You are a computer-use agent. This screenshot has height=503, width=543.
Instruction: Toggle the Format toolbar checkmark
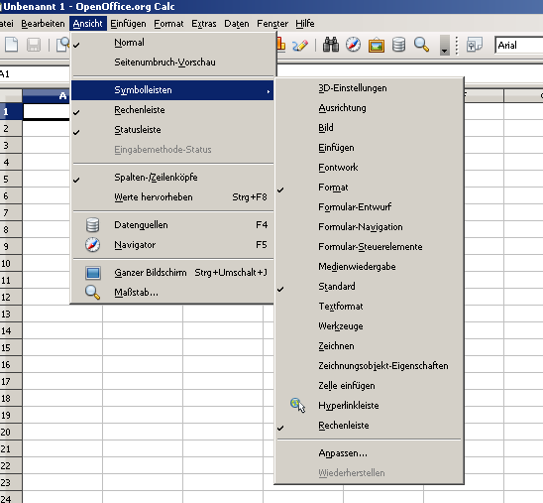click(369, 188)
